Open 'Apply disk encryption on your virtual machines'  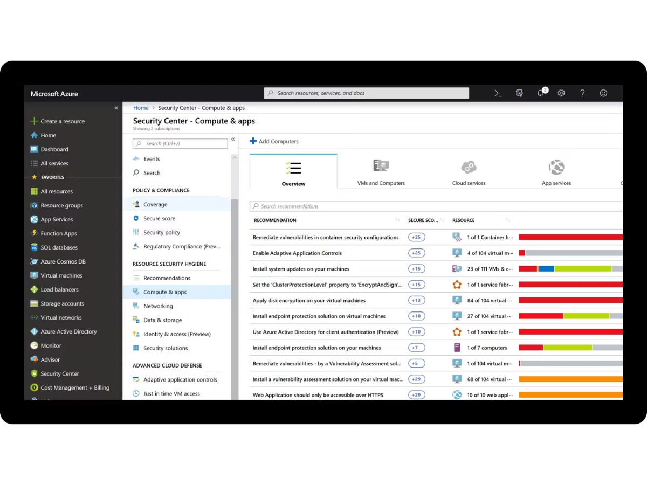[x=309, y=300]
